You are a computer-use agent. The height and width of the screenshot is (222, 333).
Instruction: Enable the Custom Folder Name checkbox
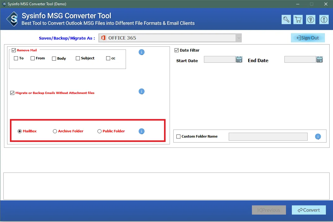tap(178, 136)
